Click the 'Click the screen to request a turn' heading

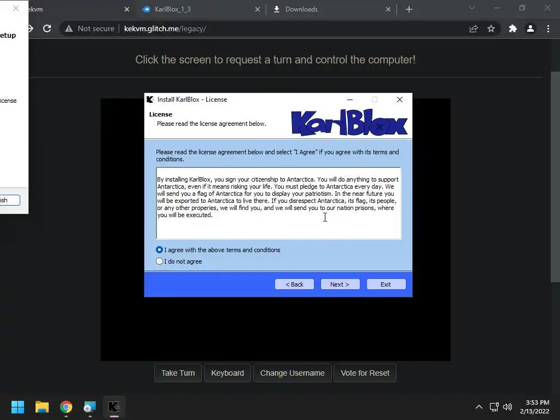point(276,60)
